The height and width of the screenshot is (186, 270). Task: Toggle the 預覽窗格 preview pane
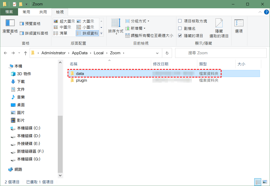pos(30,24)
